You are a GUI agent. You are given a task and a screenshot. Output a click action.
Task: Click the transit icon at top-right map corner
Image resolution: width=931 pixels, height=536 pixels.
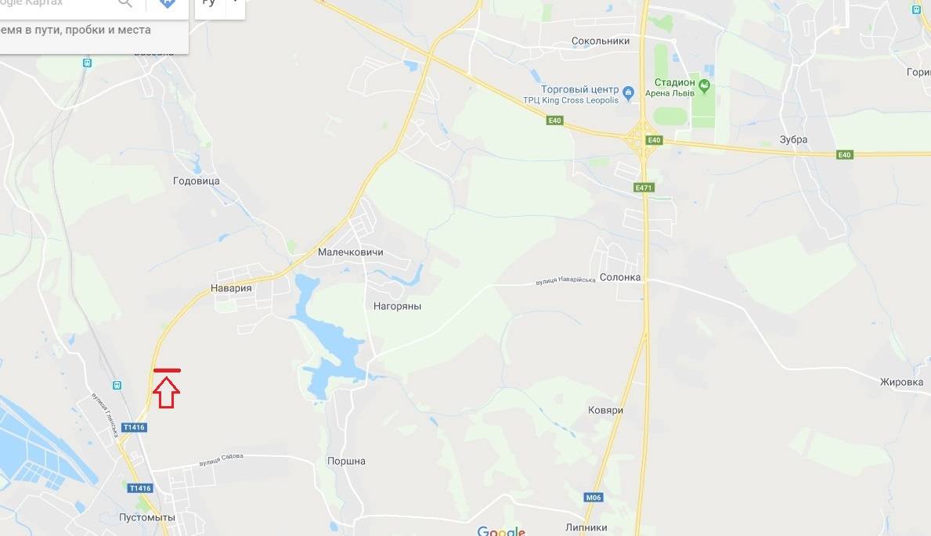point(916,9)
